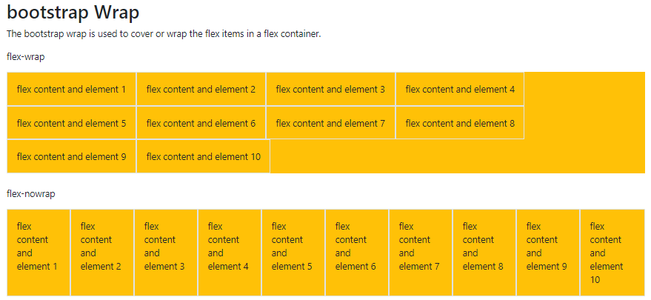Click nowrap column "element 1"
Image resolution: width=651 pixels, height=300 pixels.
(38, 253)
